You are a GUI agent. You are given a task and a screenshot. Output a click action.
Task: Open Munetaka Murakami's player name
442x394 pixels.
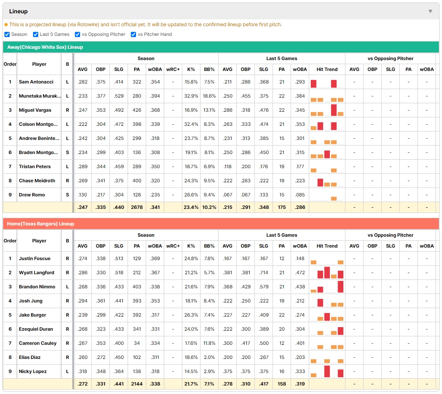point(40,96)
